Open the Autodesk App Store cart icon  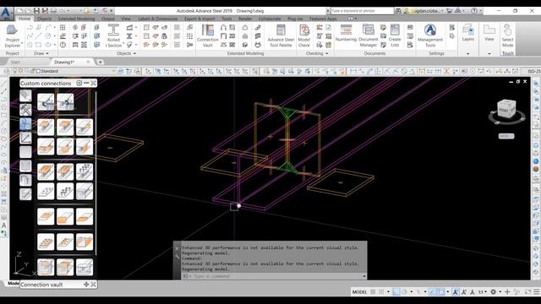pyautogui.click(x=449, y=11)
